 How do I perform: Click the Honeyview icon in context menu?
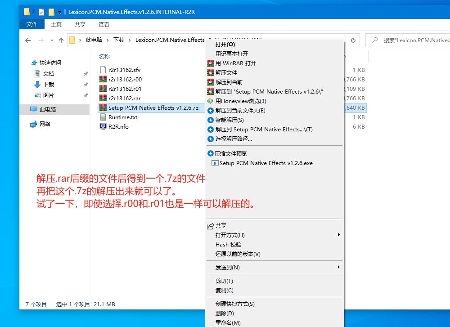[211, 101]
